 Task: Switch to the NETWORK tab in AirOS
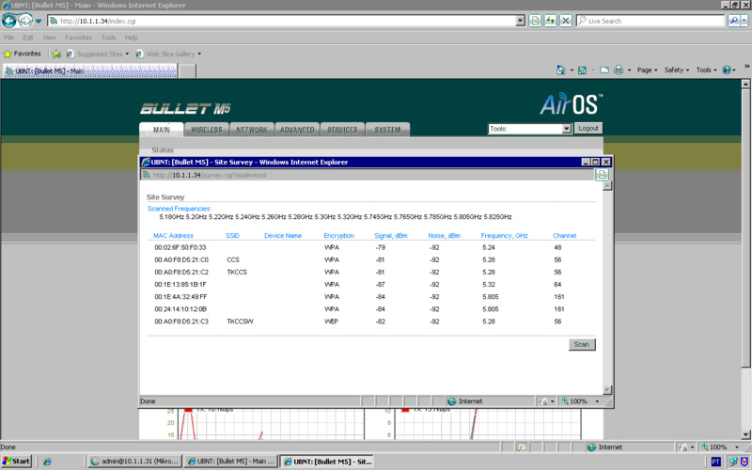(252, 130)
